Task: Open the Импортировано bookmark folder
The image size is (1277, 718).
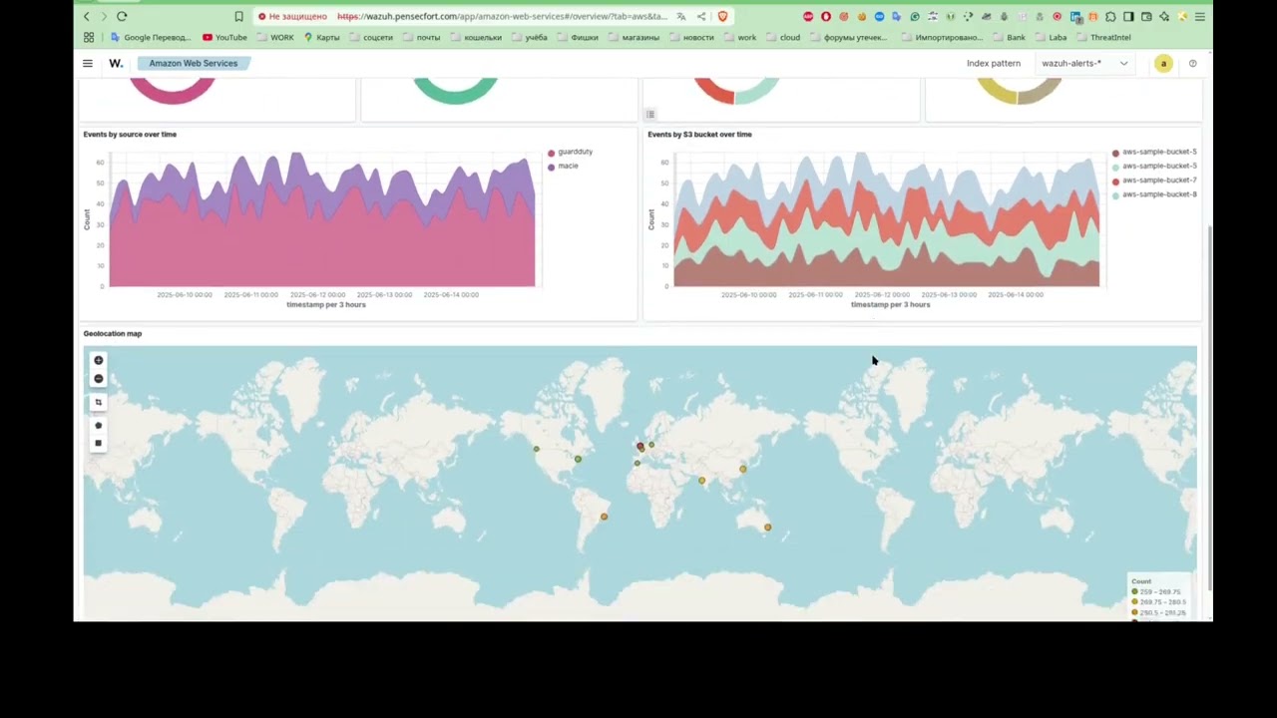Action: coord(941,37)
